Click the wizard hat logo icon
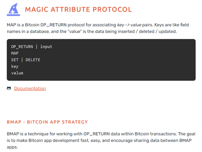This screenshot has width=202, height=152. click(x=14, y=9)
